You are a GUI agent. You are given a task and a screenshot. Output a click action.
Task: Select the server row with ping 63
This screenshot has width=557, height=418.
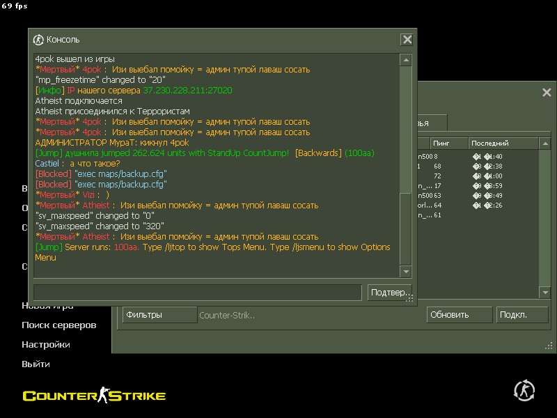pos(478,196)
